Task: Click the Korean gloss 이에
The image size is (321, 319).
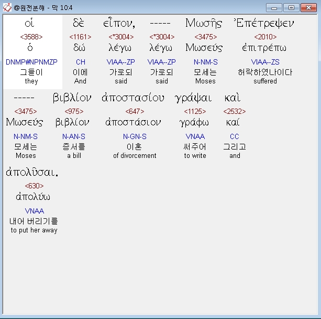Action: 80,72
